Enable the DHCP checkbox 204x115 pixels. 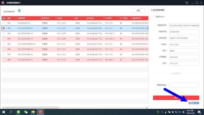(154, 17)
